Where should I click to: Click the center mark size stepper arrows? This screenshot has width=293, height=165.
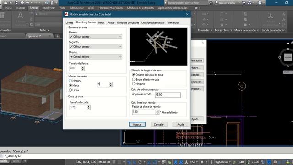111,84
